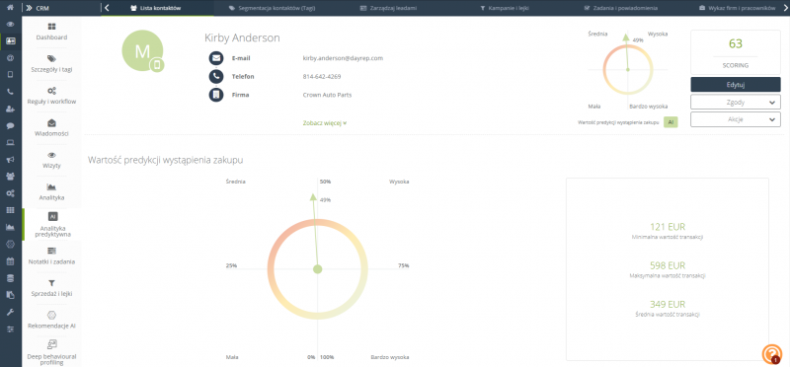Click the Wartość predykcji wystąpienia zakupu heading
The width and height of the screenshot is (790, 367).
tap(166, 160)
